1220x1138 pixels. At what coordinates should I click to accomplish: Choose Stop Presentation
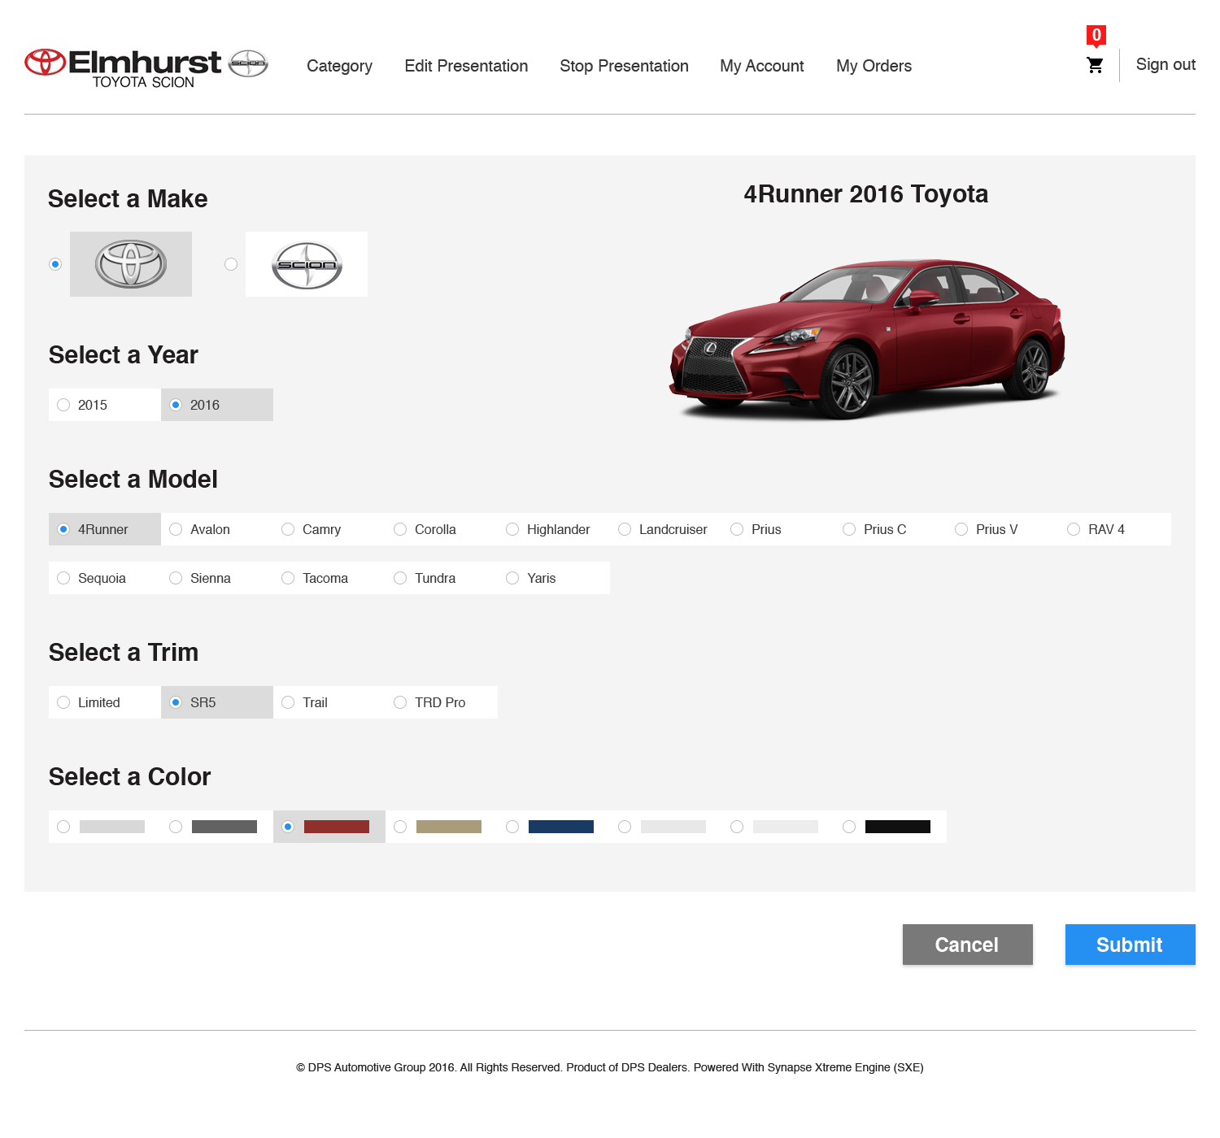(x=624, y=66)
